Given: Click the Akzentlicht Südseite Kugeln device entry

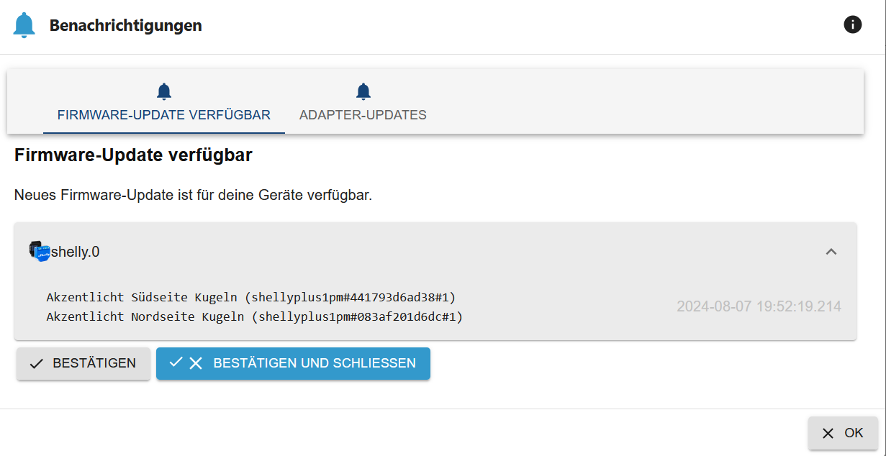Looking at the screenshot, I should [x=251, y=297].
